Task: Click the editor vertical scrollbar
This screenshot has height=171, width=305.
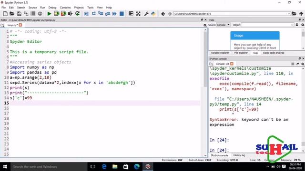Action: [205, 59]
